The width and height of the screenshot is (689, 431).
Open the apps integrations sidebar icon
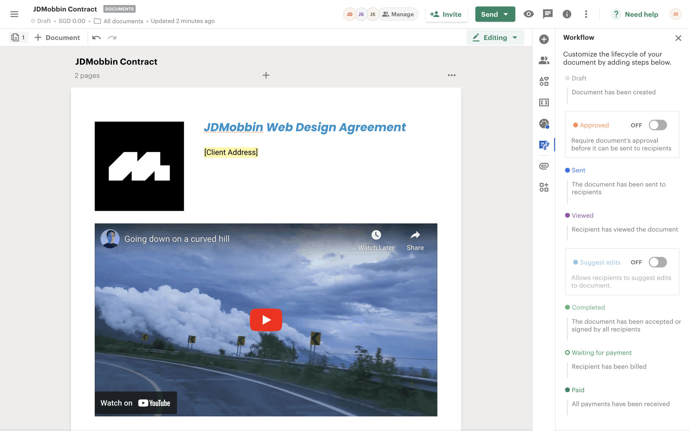pos(544,187)
